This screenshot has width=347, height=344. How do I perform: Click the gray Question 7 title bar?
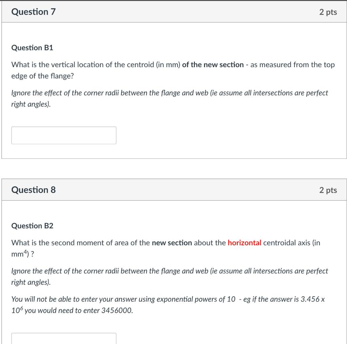[x=169, y=12]
